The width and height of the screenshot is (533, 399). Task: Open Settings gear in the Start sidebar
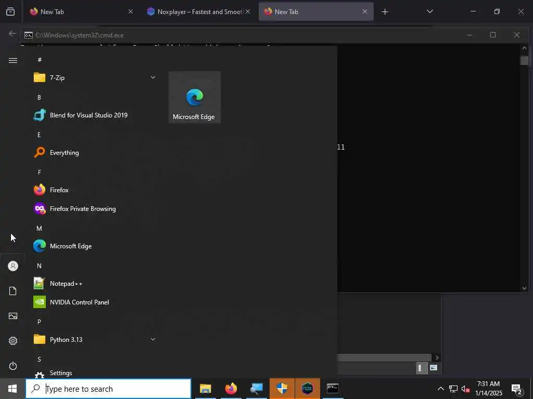point(13,341)
